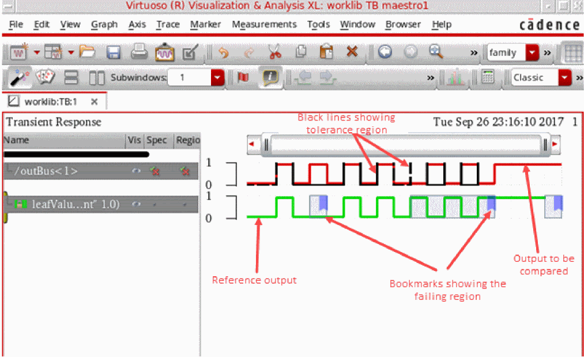Expand overflow chevron after Classic dropdown
The height and width of the screenshot is (357, 584).
(x=579, y=77)
